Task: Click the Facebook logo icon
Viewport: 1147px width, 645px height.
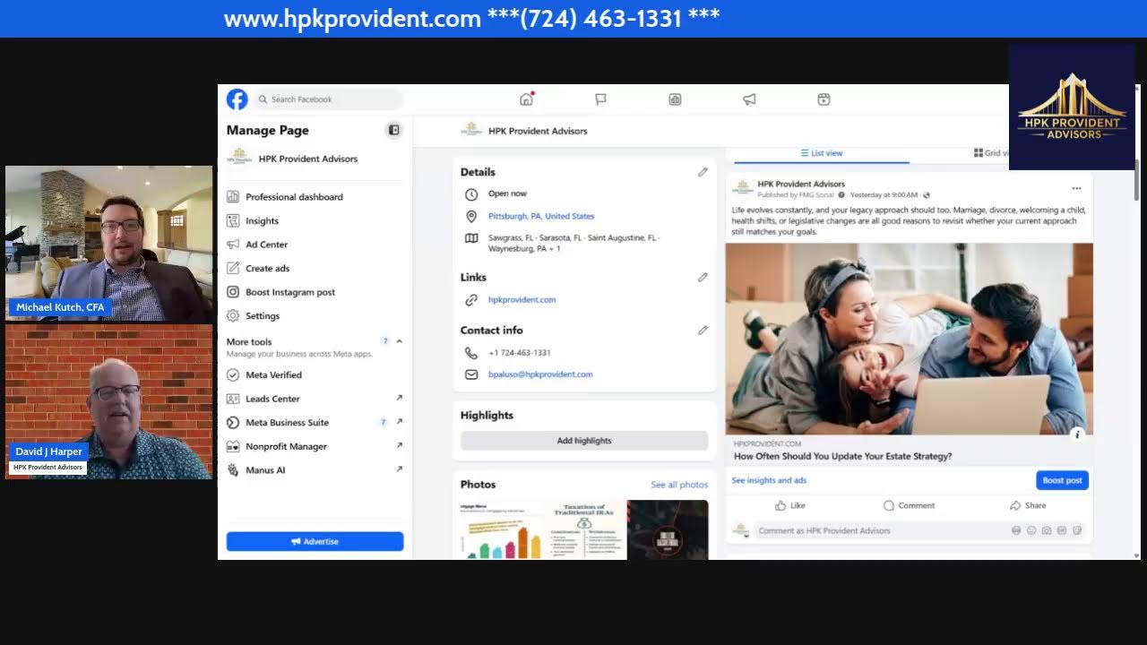Action: [x=237, y=99]
